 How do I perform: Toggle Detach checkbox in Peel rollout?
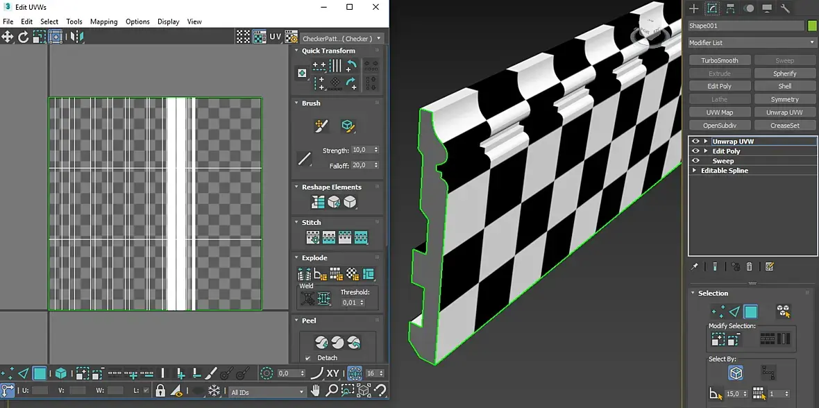tap(307, 358)
